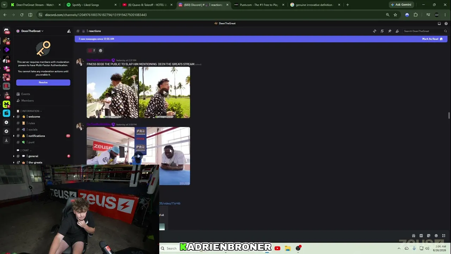Viewport: 451px width, 254px height.
Task: Click Resolve button for Multi-Factor Authentication
Action: point(43,83)
